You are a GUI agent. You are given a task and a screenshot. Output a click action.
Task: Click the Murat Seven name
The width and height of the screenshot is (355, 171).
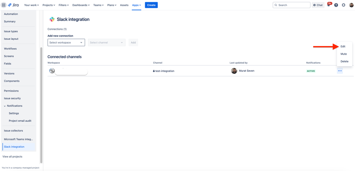click(x=247, y=71)
